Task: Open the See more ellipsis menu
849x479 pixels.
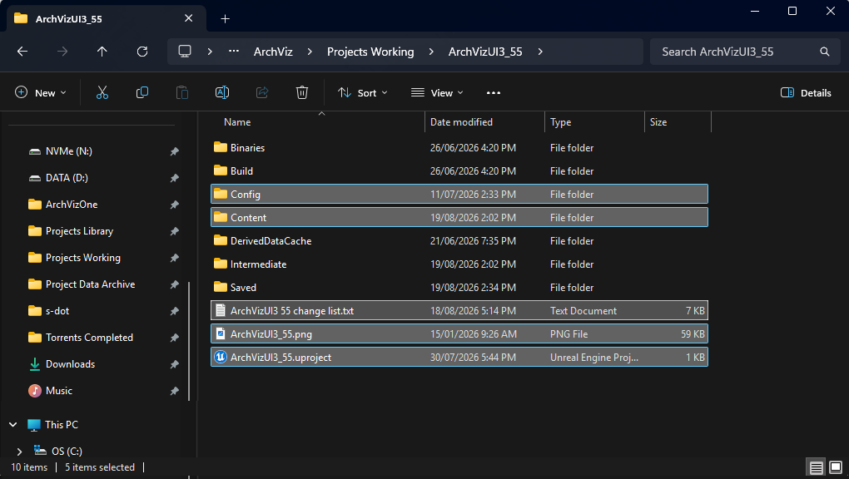Action: click(494, 92)
